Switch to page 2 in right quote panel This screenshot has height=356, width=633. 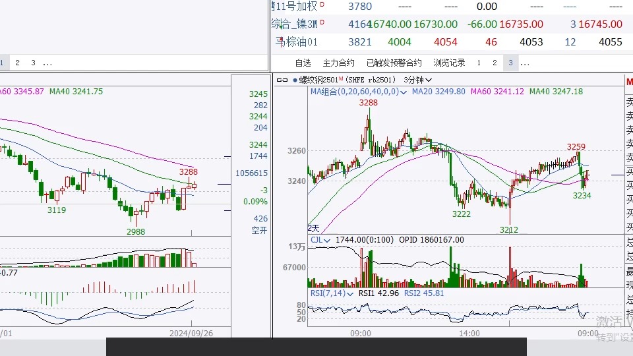click(495, 63)
